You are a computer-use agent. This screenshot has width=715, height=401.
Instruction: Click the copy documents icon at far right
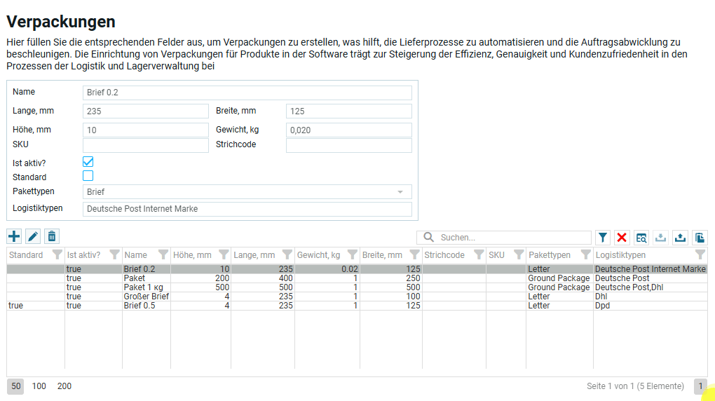pyautogui.click(x=700, y=238)
